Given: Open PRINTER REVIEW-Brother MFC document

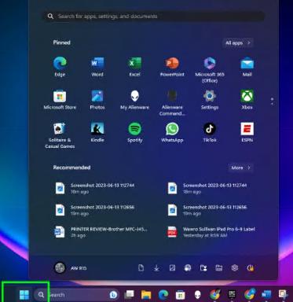Looking at the screenshot, I should click(101, 232).
